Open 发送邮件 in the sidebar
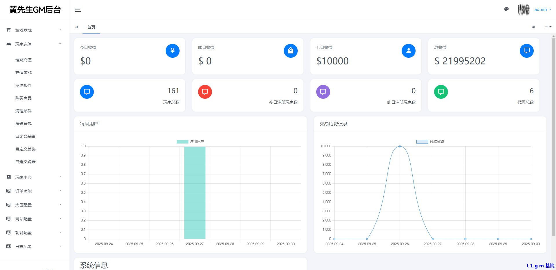The image size is (556, 270). pyautogui.click(x=23, y=85)
